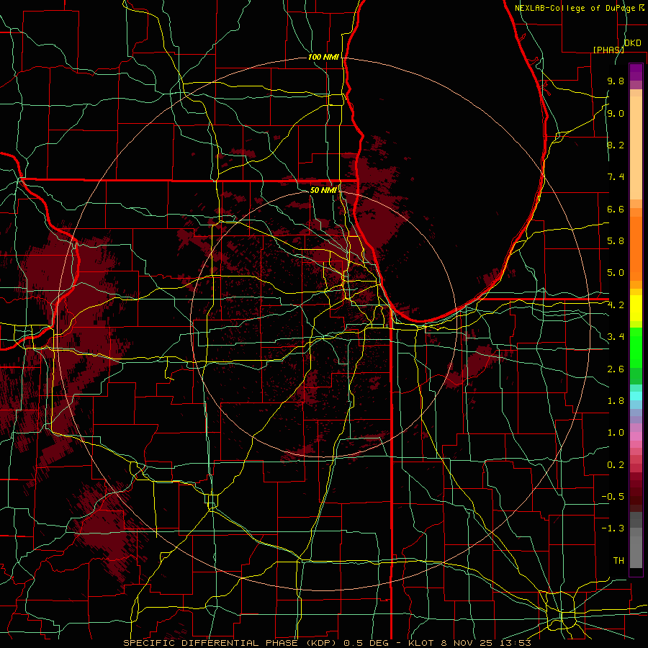Screen dimensions: 648x648
Task: Click the 6.6 legend value
Action: (x=616, y=209)
